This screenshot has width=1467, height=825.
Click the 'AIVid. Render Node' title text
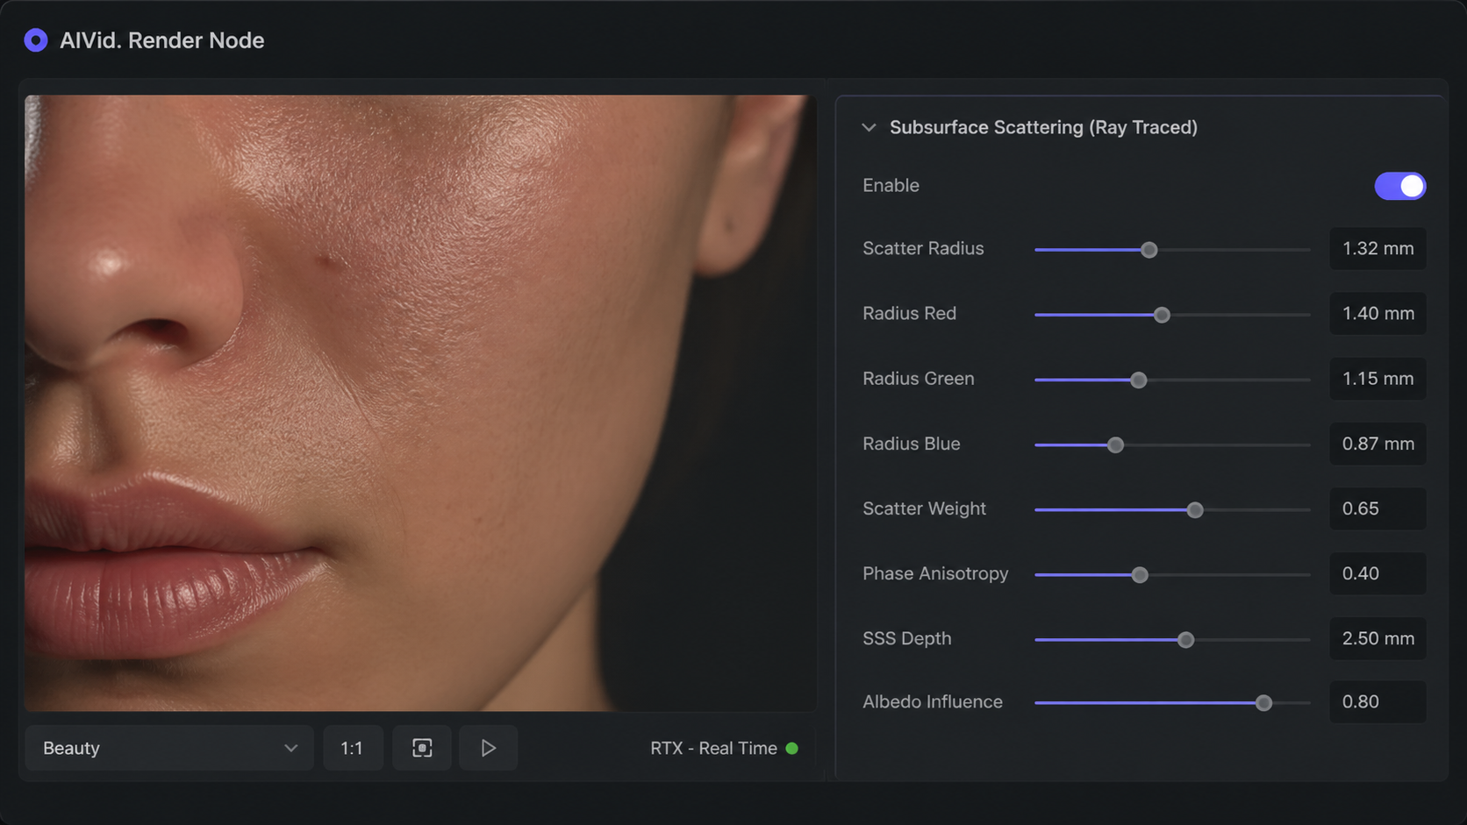point(162,40)
